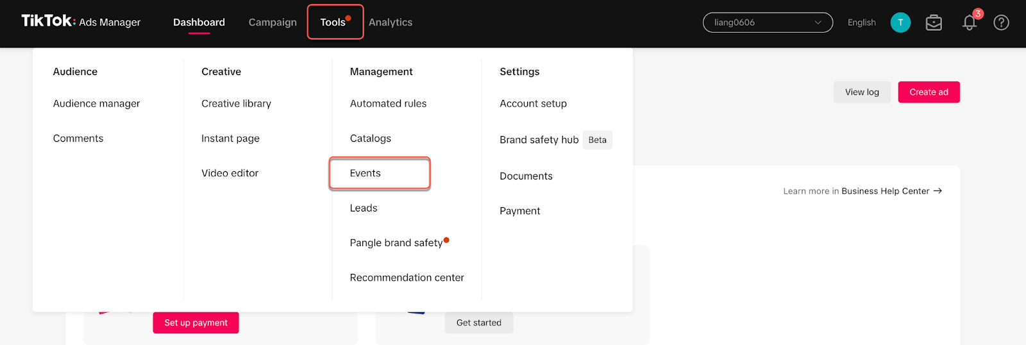This screenshot has height=345, width=1026.
Task: Switch to the Campaign tab
Action: [273, 22]
